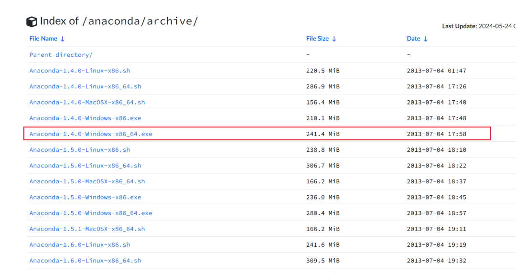This screenshot has width=516, height=274.
Task: Download Anaconda-1.4.0-Linux-x86_64.sh
Action: 85,86
